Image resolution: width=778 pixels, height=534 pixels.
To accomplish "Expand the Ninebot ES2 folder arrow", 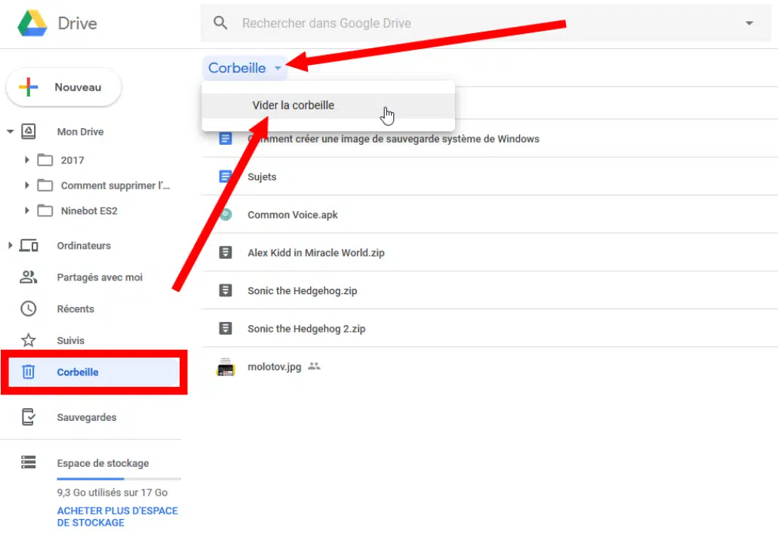I will (27, 210).
